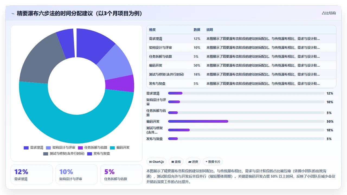Click the title icon before 精要瀑布六步法
347x195 pixels.
coord(13,14)
